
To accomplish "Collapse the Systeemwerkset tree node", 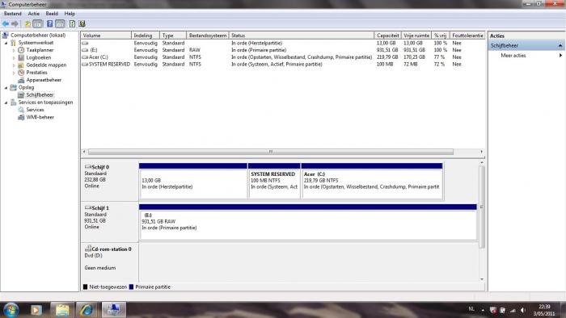I will click(6, 43).
